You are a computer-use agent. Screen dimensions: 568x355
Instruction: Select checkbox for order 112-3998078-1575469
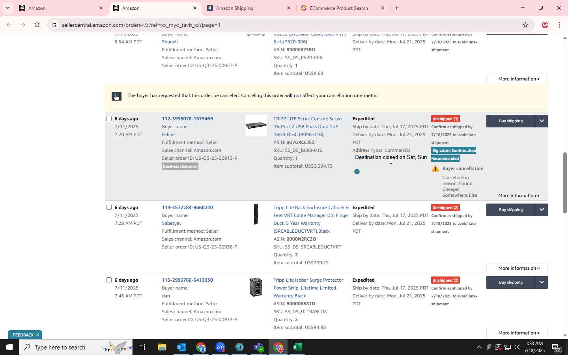[x=109, y=119]
